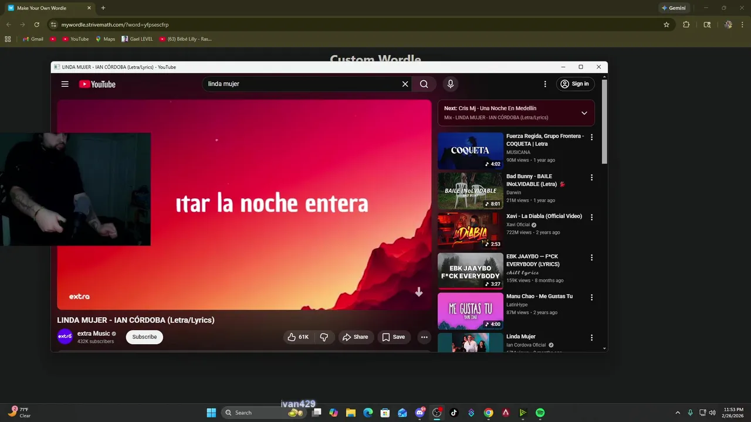Open options for Xavi La Diabla video
This screenshot has height=422, width=751.
tap(591, 217)
